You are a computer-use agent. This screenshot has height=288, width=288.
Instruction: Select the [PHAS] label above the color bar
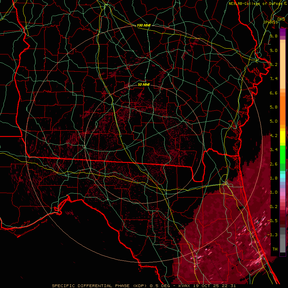coord(270,22)
